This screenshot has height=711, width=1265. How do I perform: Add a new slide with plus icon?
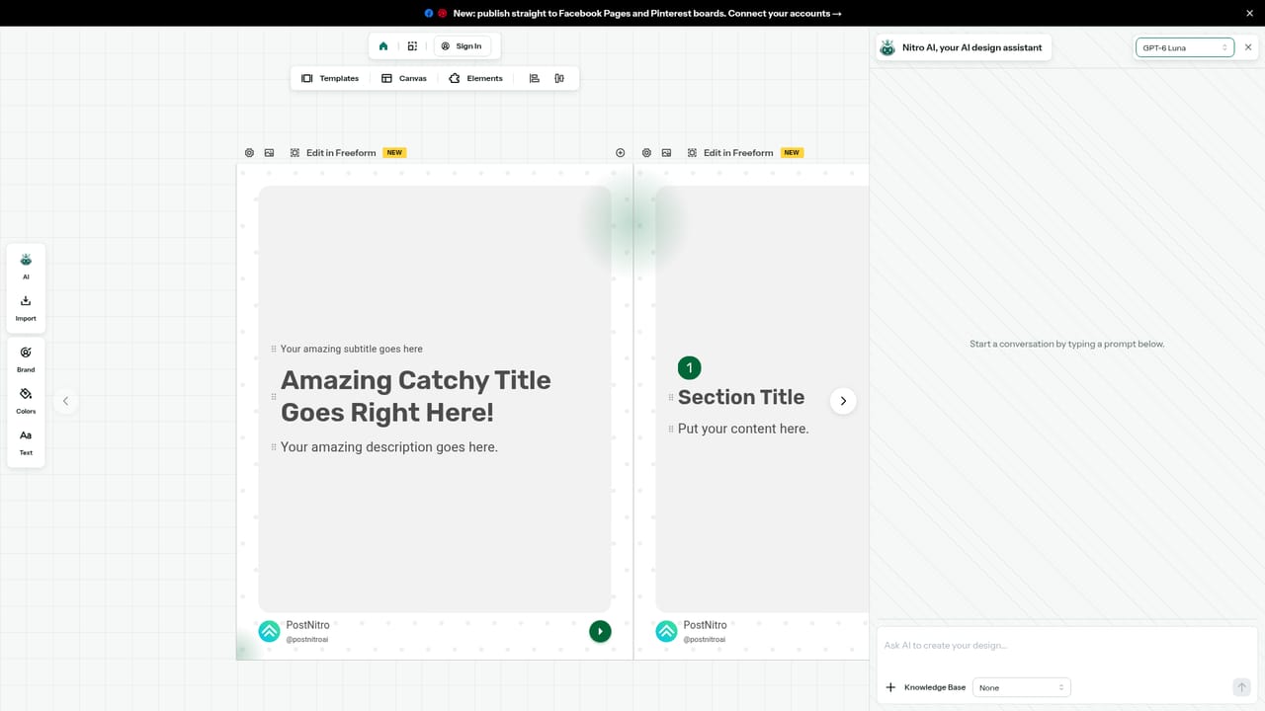point(621,153)
